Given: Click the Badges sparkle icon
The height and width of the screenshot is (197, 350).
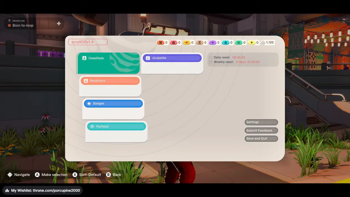Looking at the screenshot, I should 89,103.
